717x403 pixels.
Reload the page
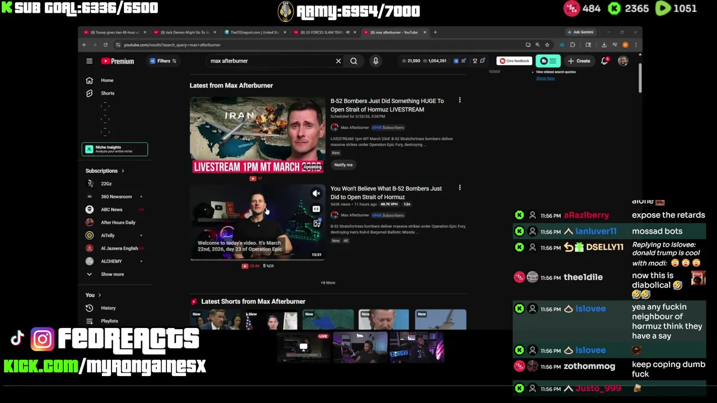[x=105, y=45]
